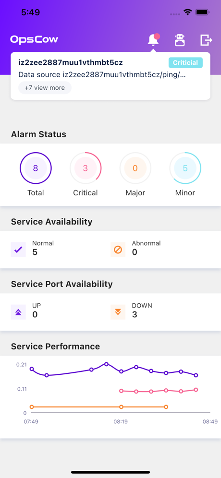This screenshot has height=478, width=221.
Task: Select the Total alarms circle
Action: 36,168
